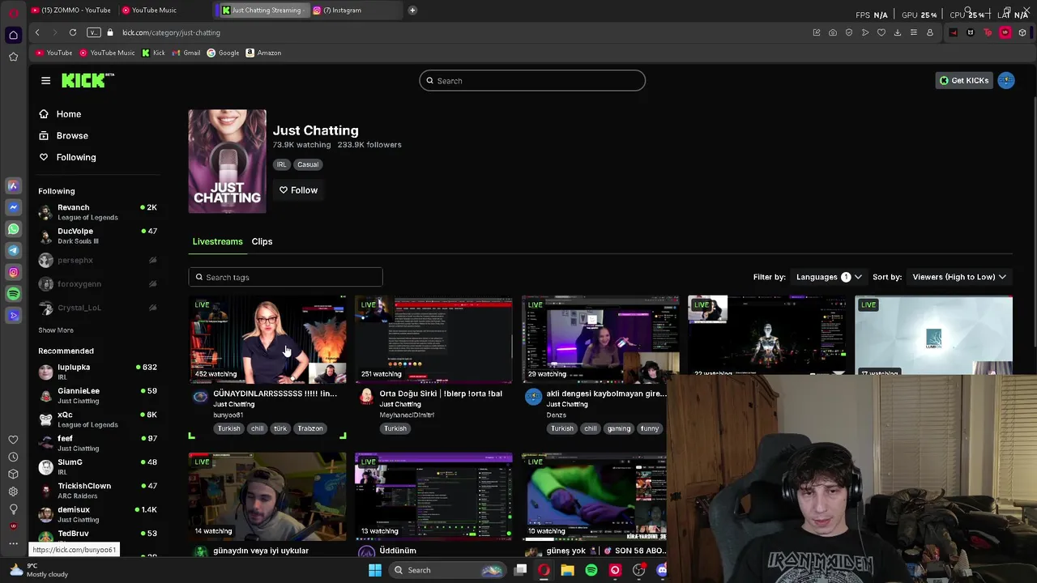Click the Search tags input

[285, 277]
